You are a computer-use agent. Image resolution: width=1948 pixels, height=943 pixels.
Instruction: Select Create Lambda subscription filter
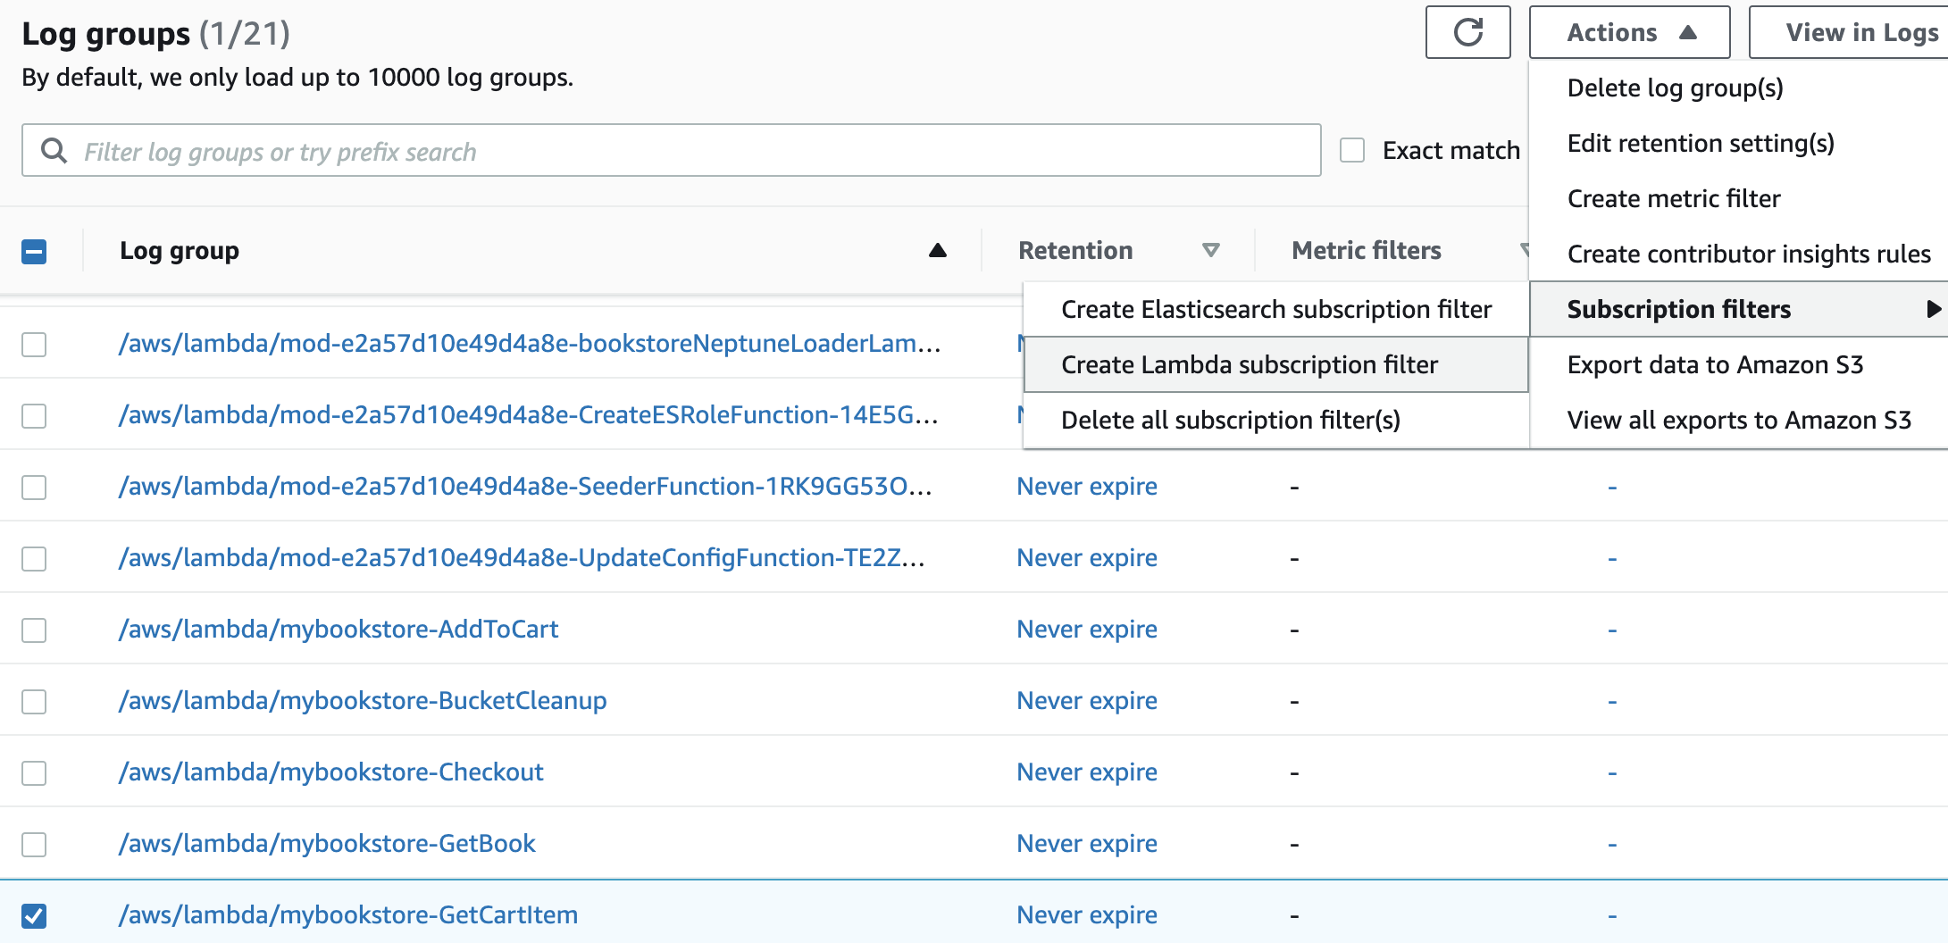click(1276, 364)
